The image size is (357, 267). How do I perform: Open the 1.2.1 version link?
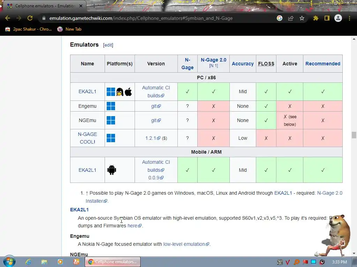153,138
